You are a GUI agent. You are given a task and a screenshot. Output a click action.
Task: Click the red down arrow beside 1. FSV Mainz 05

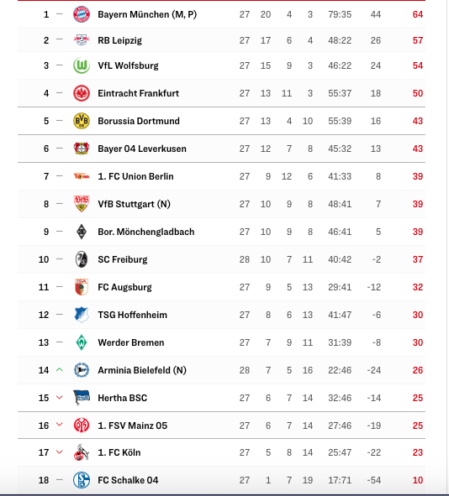(59, 424)
